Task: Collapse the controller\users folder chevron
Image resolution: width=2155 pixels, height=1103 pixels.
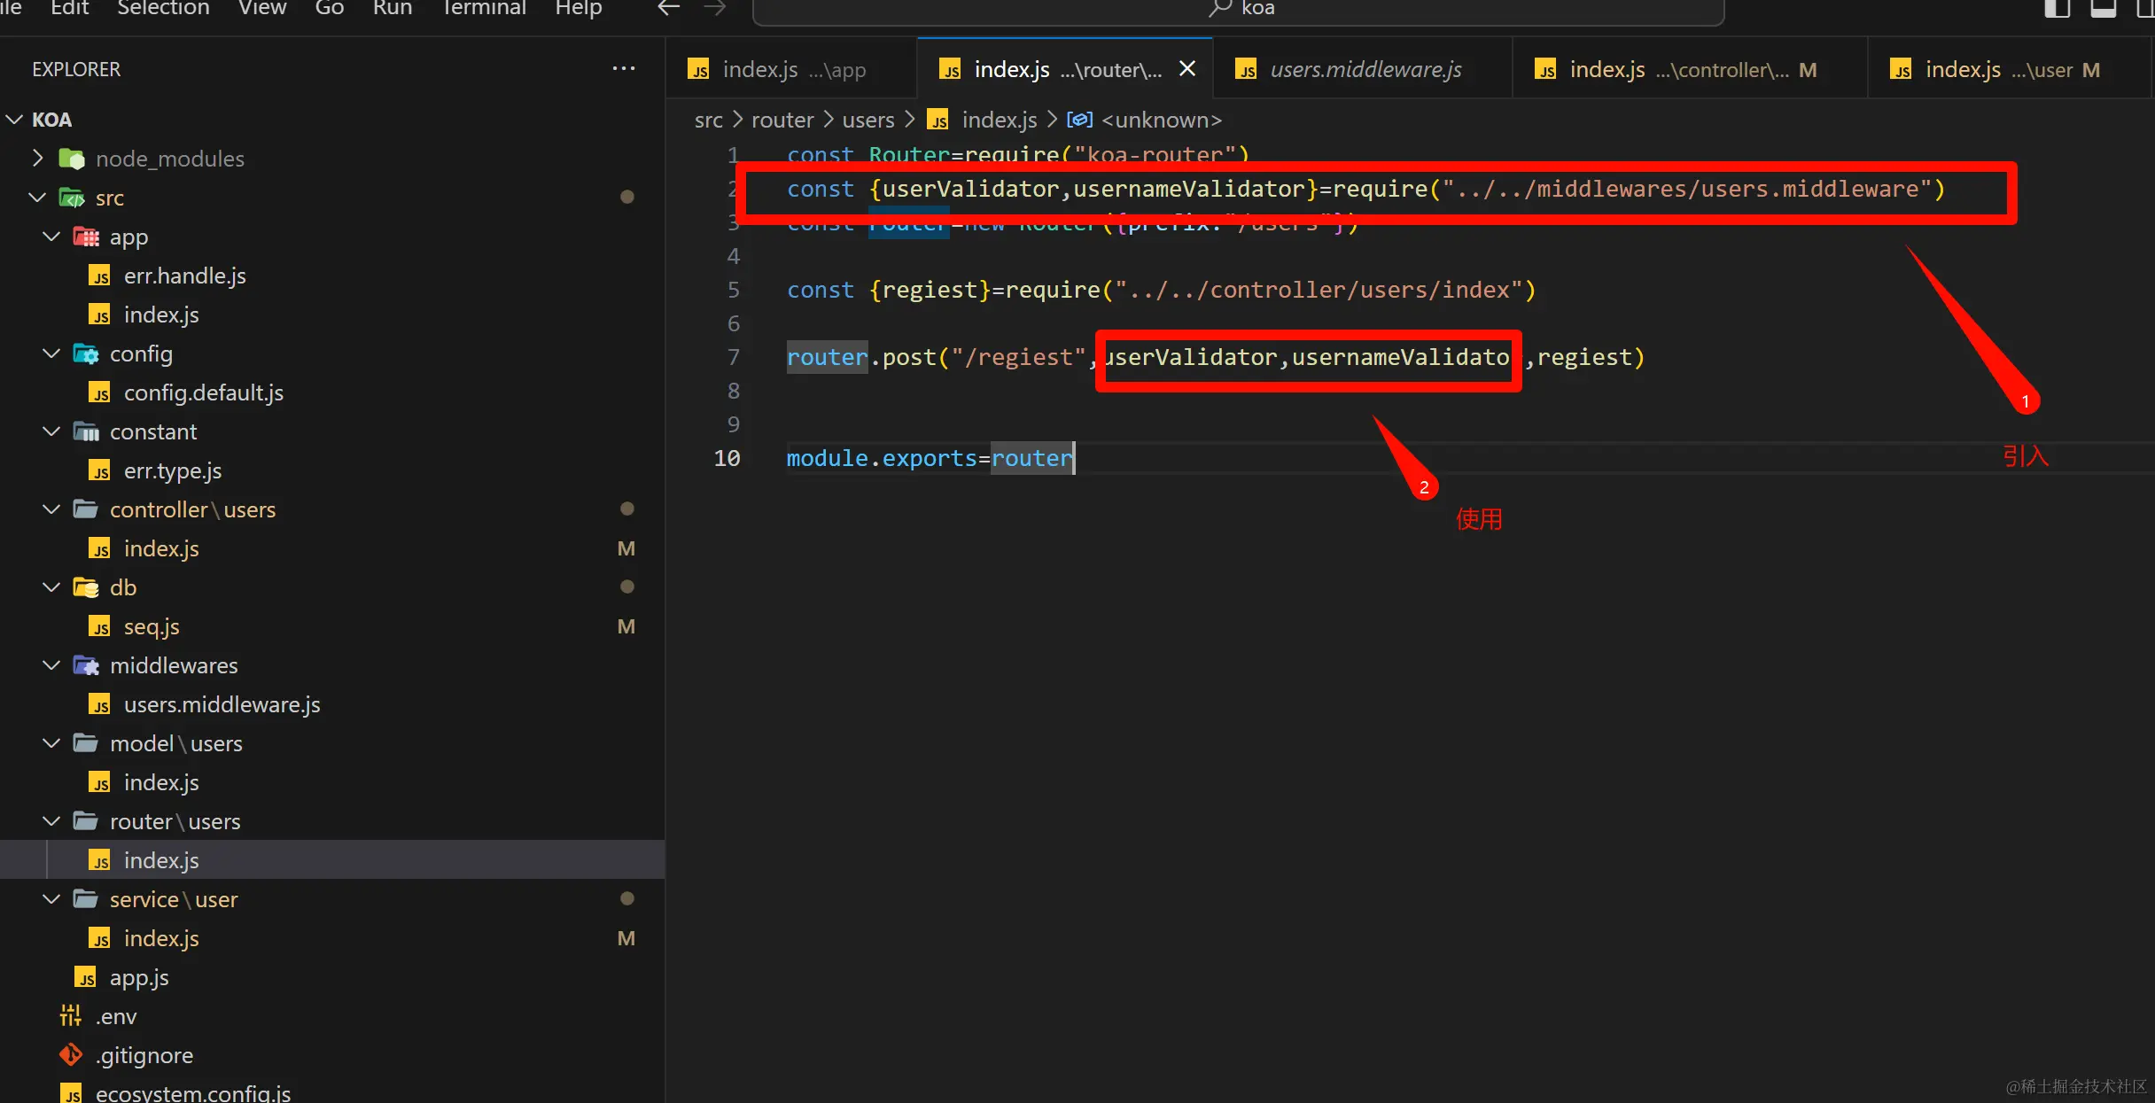Action: 51,509
